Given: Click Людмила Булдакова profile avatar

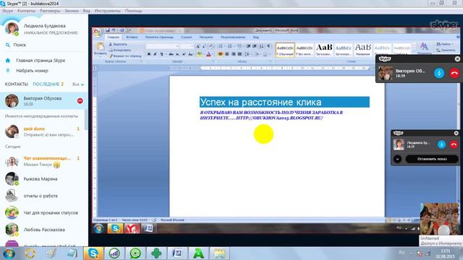Looking at the screenshot, I should coord(12,29).
